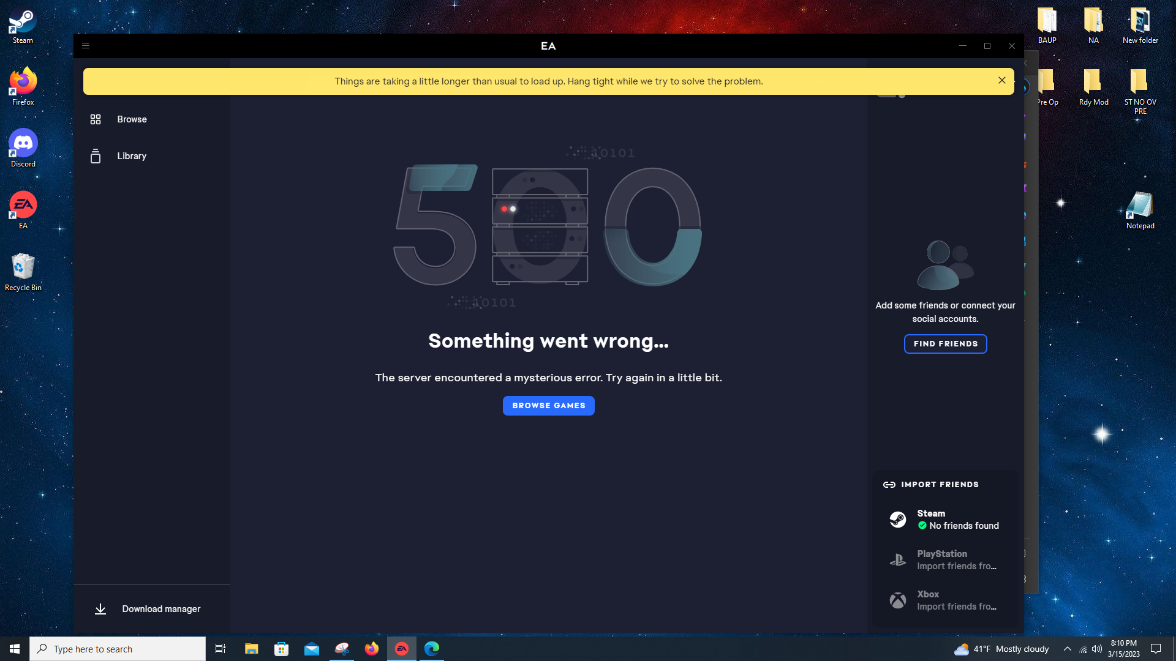
Task: Click the Find Friends button
Action: (x=945, y=344)
